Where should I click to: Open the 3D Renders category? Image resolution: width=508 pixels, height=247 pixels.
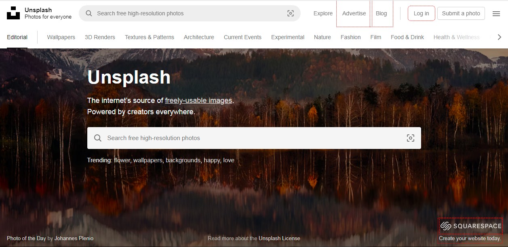point(100,37)
